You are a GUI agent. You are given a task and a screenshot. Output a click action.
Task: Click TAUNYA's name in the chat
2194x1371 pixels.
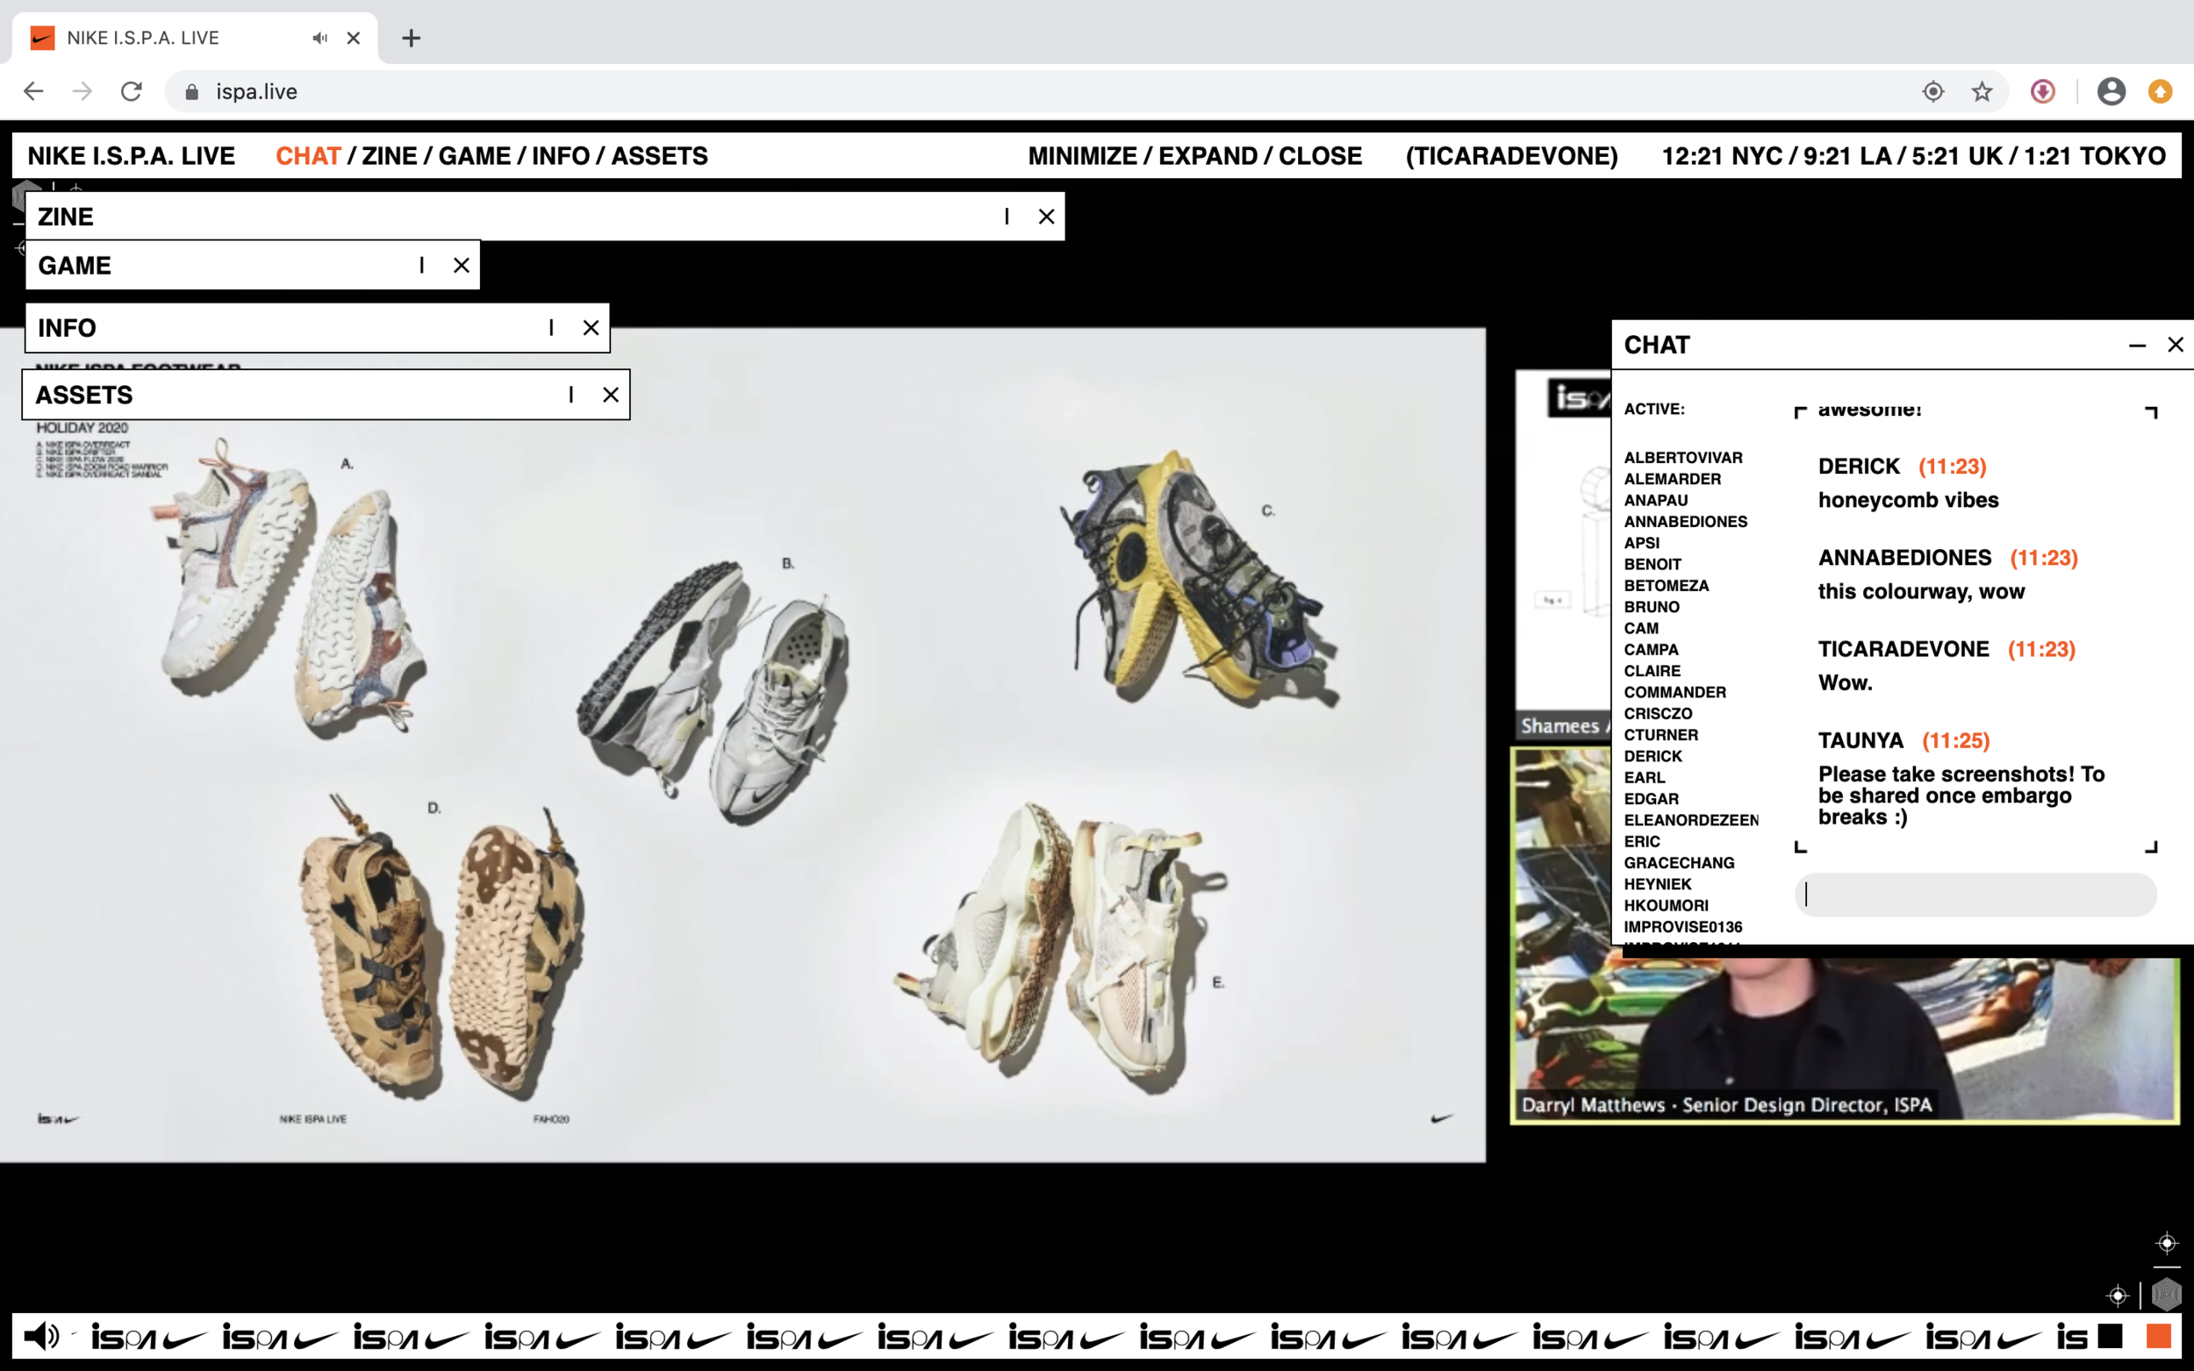(x=1861, y=740)
